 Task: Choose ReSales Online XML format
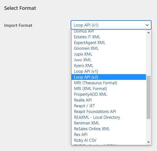109,129
